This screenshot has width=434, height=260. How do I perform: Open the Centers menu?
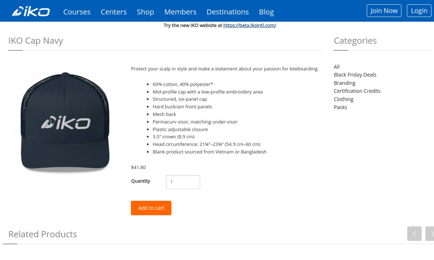point(114,12)
